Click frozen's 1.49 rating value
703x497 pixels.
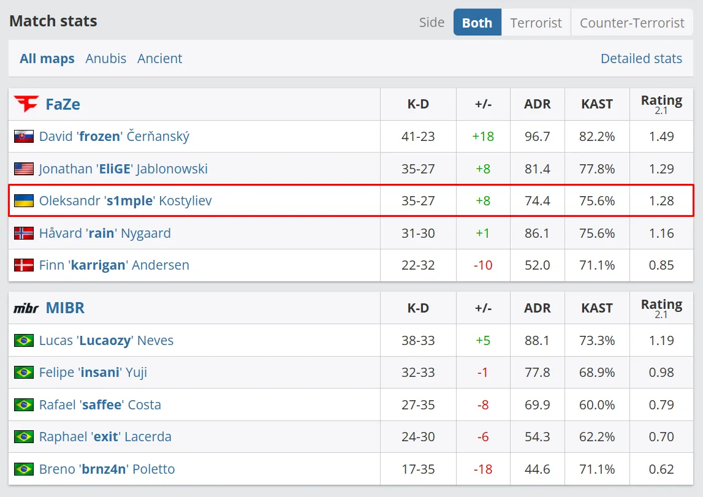pyautogui.click(x=661, y=136)
